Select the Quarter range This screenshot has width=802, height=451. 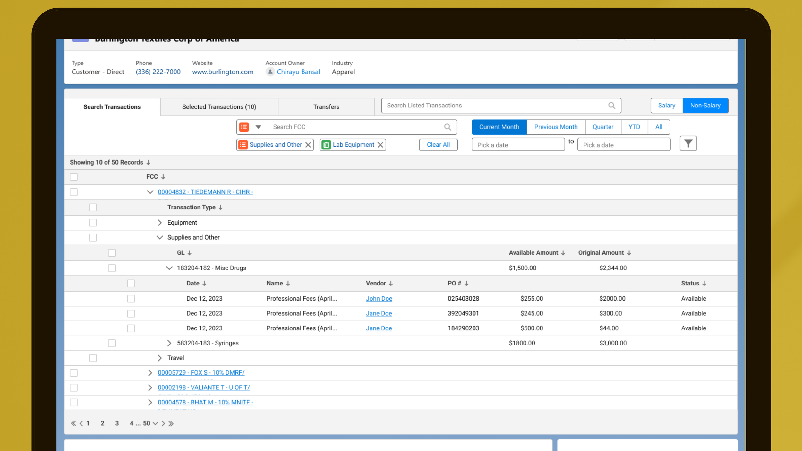point(603,127)
